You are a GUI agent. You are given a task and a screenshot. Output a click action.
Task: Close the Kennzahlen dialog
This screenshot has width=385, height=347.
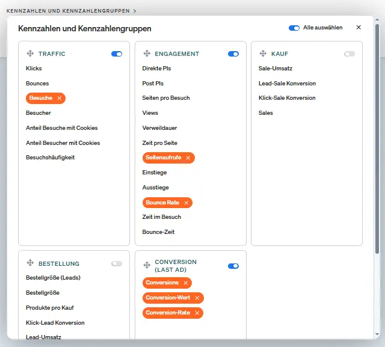pyautogui.click(x=359, y=27)
